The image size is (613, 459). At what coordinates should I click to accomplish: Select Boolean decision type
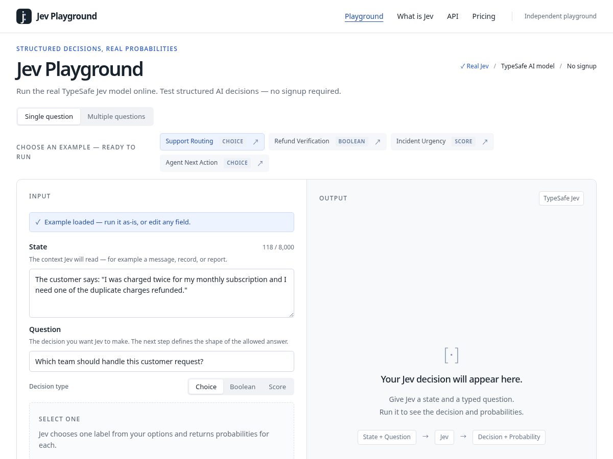(243, 387)
